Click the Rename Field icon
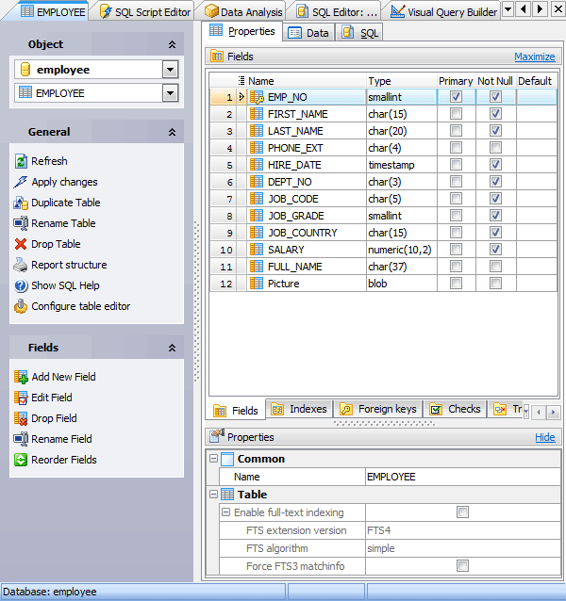 (21, 439)
